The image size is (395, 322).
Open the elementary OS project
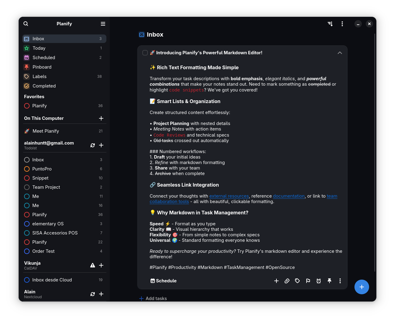[x=64, y=224]
